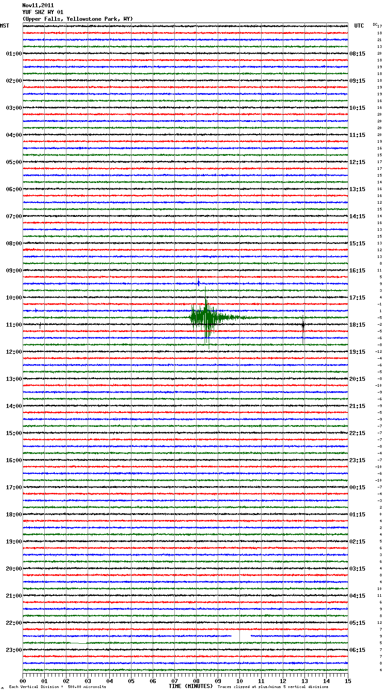Click the UTC timezone header
The width and height of the screenshot is (384, 693).
(359, 26)
